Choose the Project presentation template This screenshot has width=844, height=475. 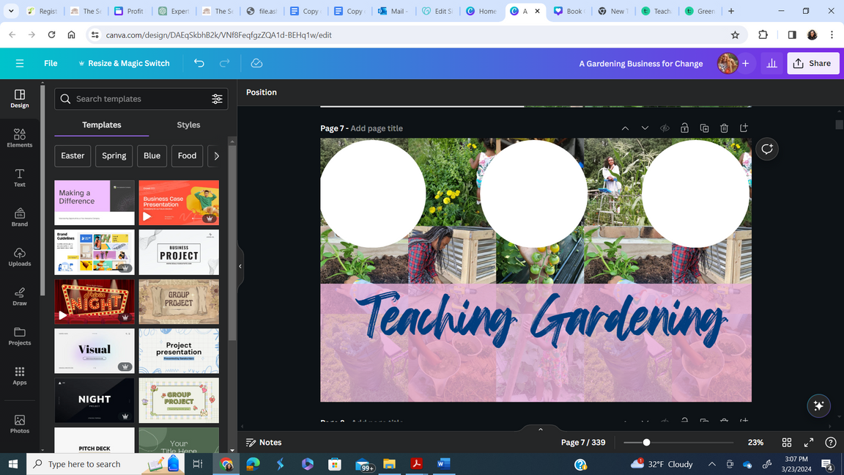pyautogui.click(x=179, y=350)
